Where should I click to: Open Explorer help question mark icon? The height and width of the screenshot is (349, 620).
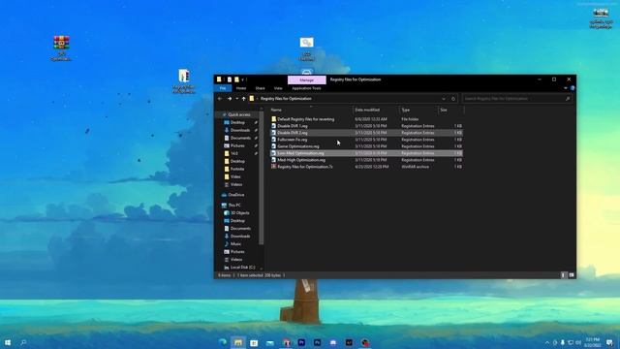coord(573,88)
